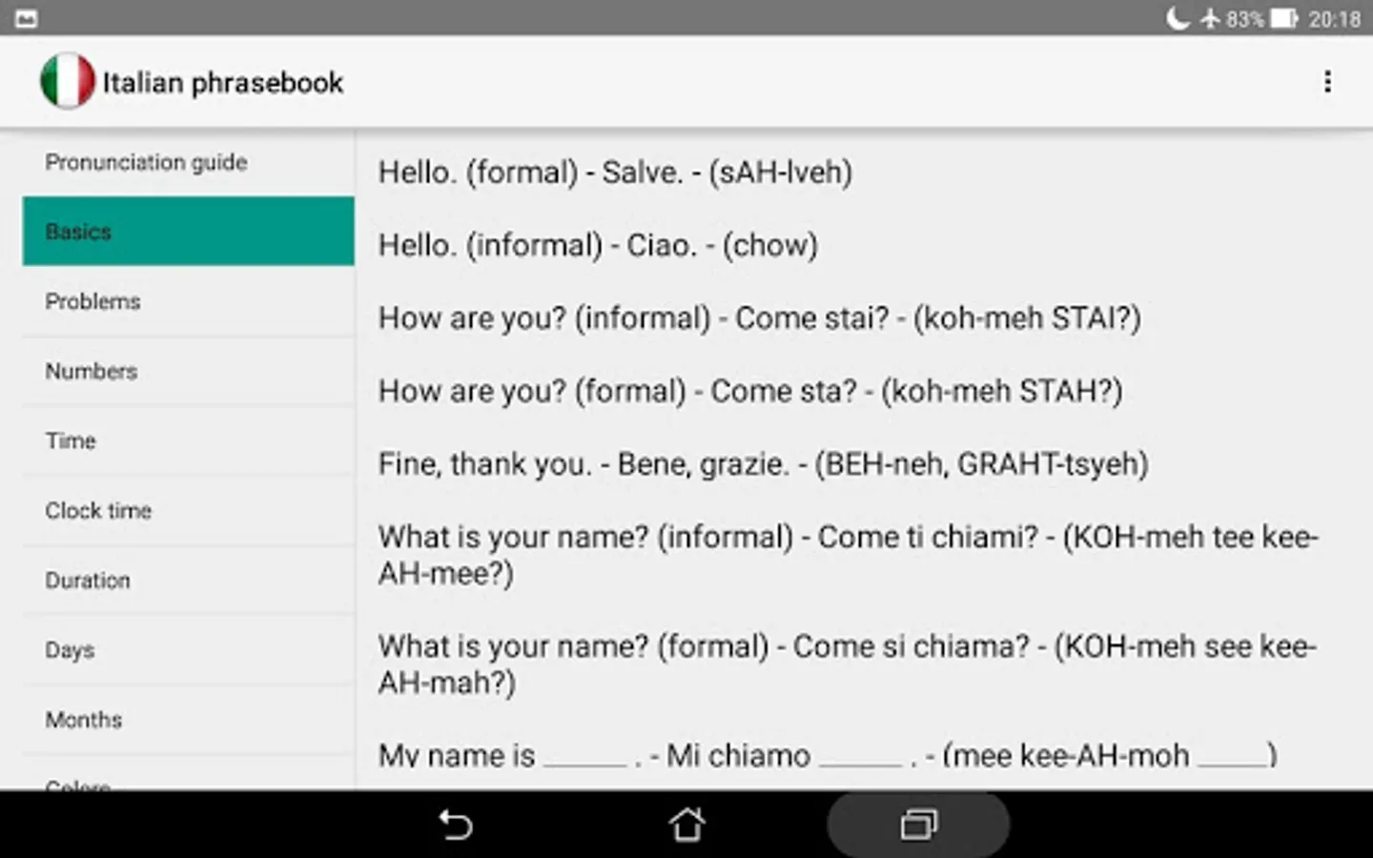Open the Months category
1373x858 pixels.
189,719
